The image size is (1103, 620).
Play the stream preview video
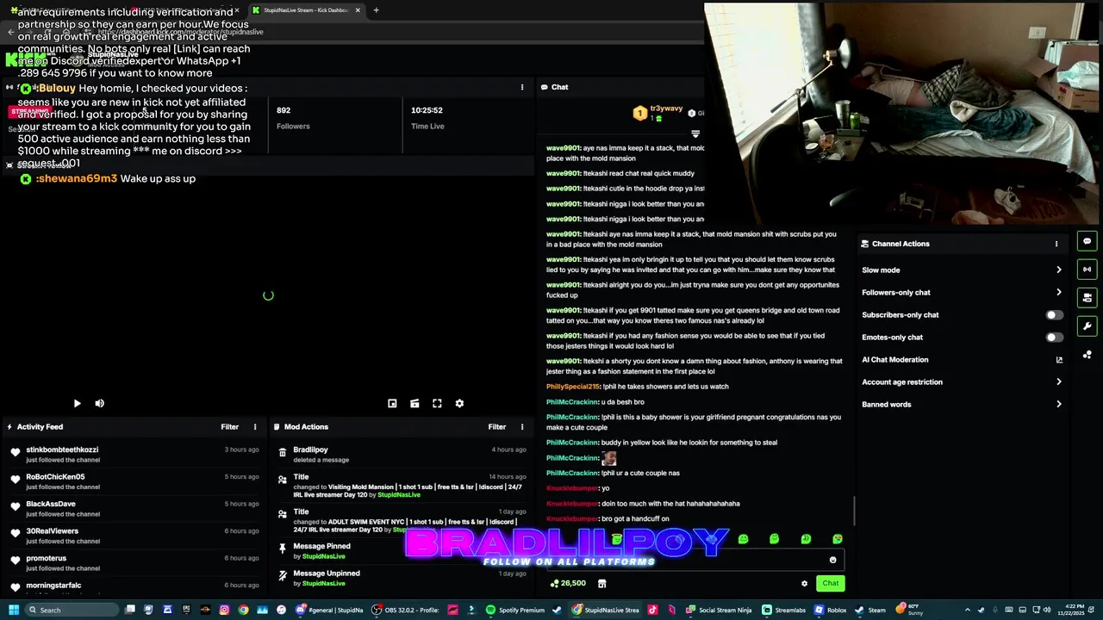[x=77, y=403]
